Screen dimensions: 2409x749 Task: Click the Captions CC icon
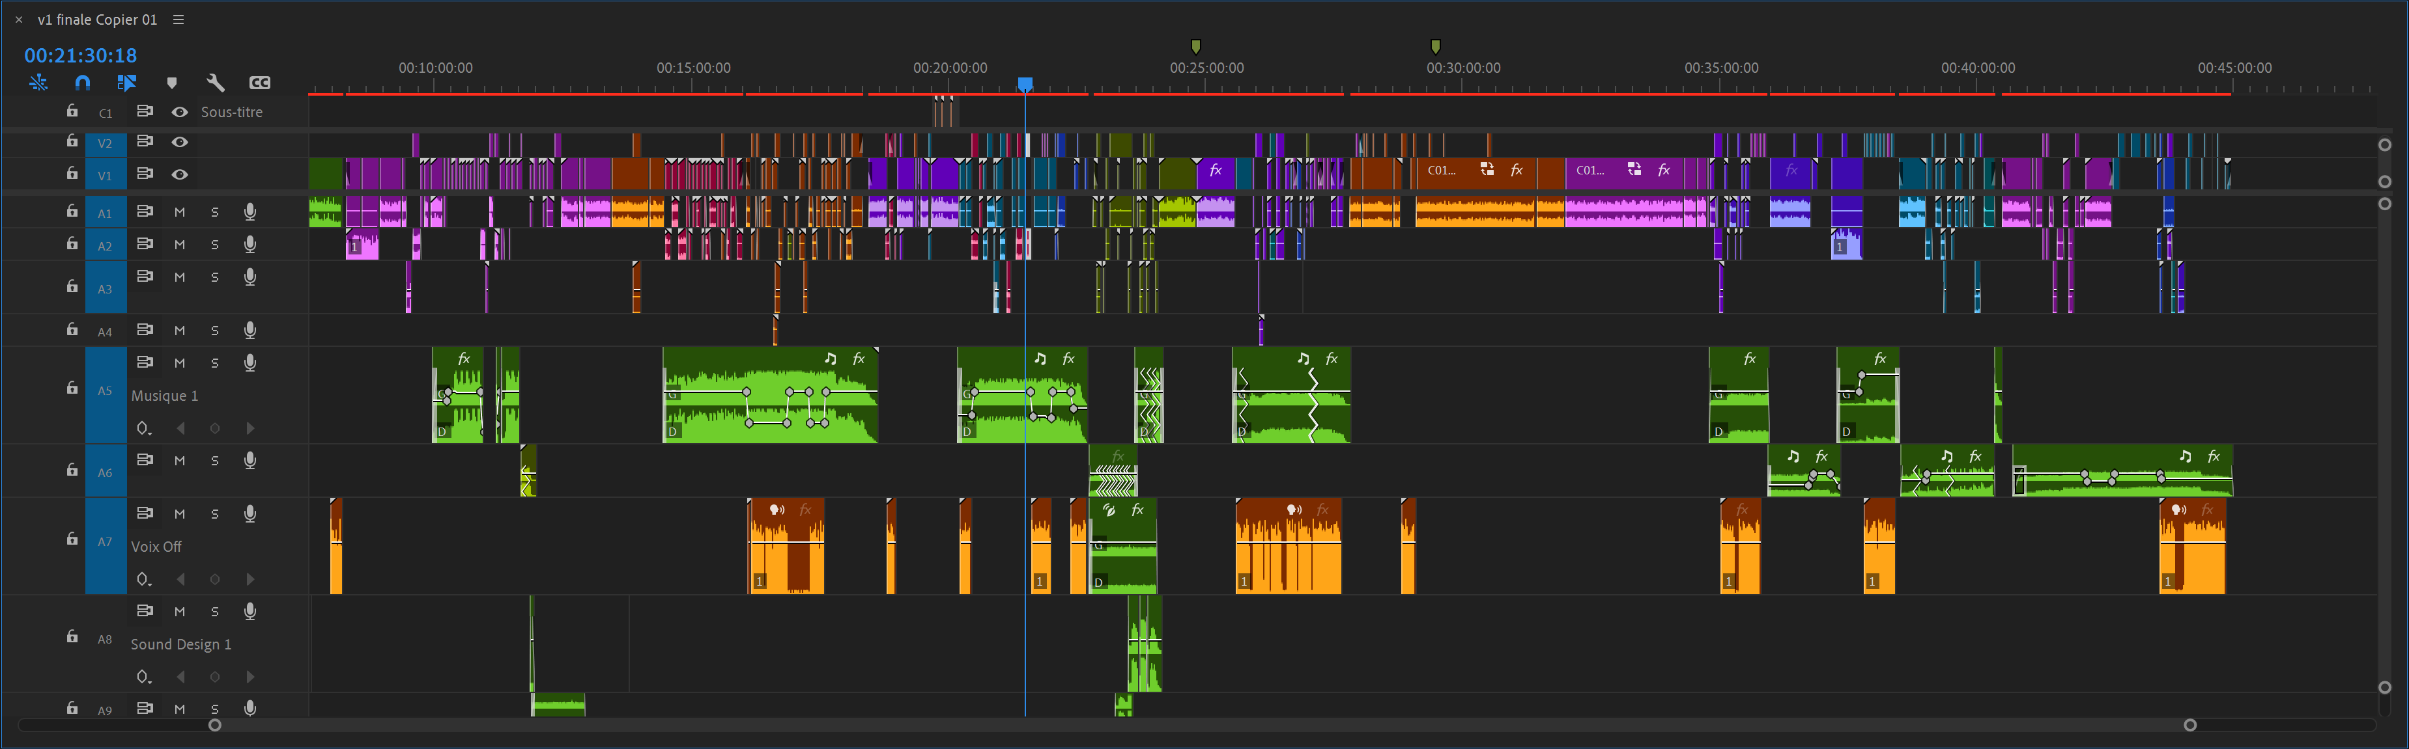260,83
